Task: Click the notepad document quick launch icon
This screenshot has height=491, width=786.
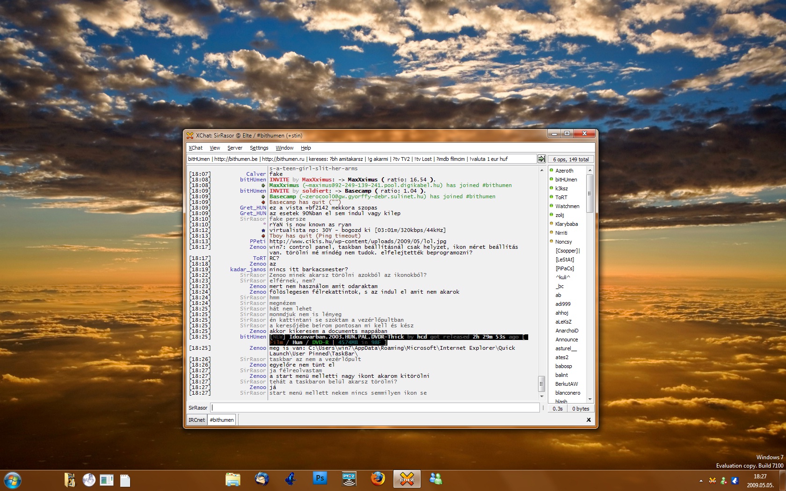Action: pos(125,480)
